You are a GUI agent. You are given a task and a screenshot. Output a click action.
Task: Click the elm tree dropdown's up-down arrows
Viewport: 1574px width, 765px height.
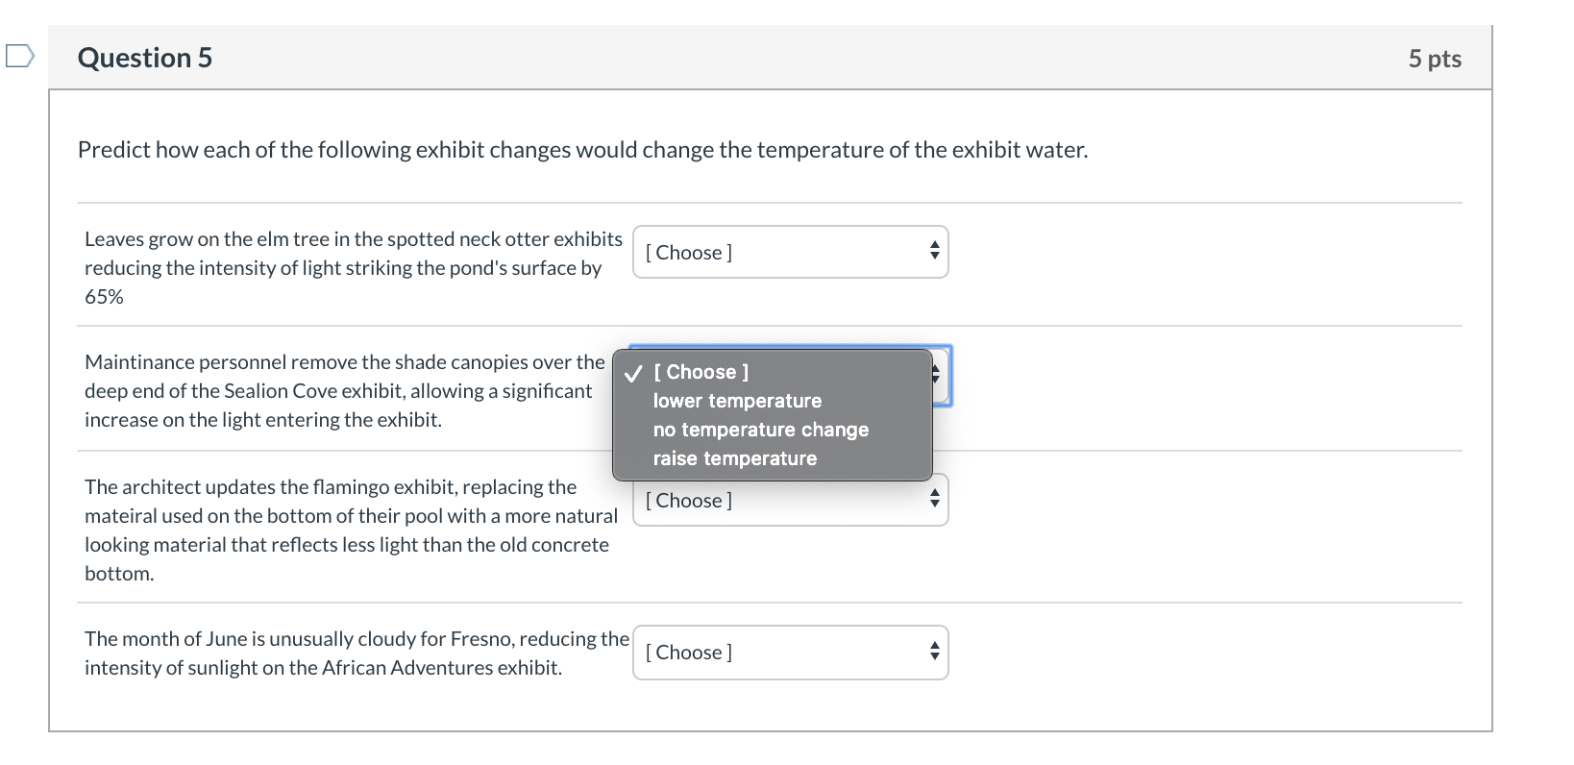(x=934, y=252)
